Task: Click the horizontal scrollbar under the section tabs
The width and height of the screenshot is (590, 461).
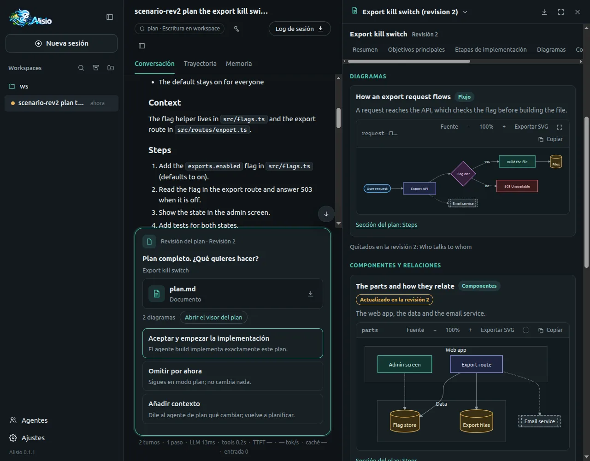Action: point(409,61)
